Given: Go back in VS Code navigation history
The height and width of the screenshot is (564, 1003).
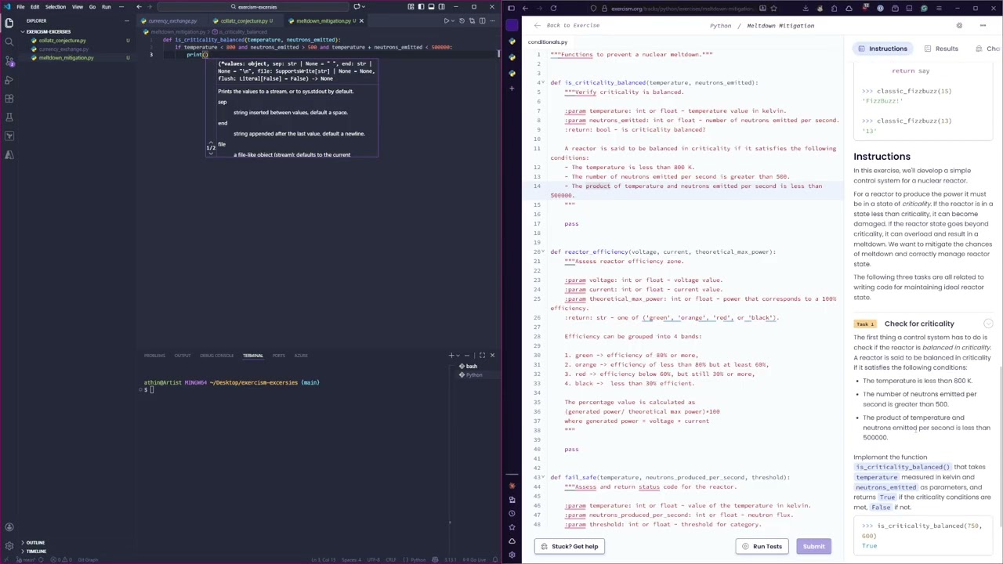Looking at the screenshot, I should (139, 7).
